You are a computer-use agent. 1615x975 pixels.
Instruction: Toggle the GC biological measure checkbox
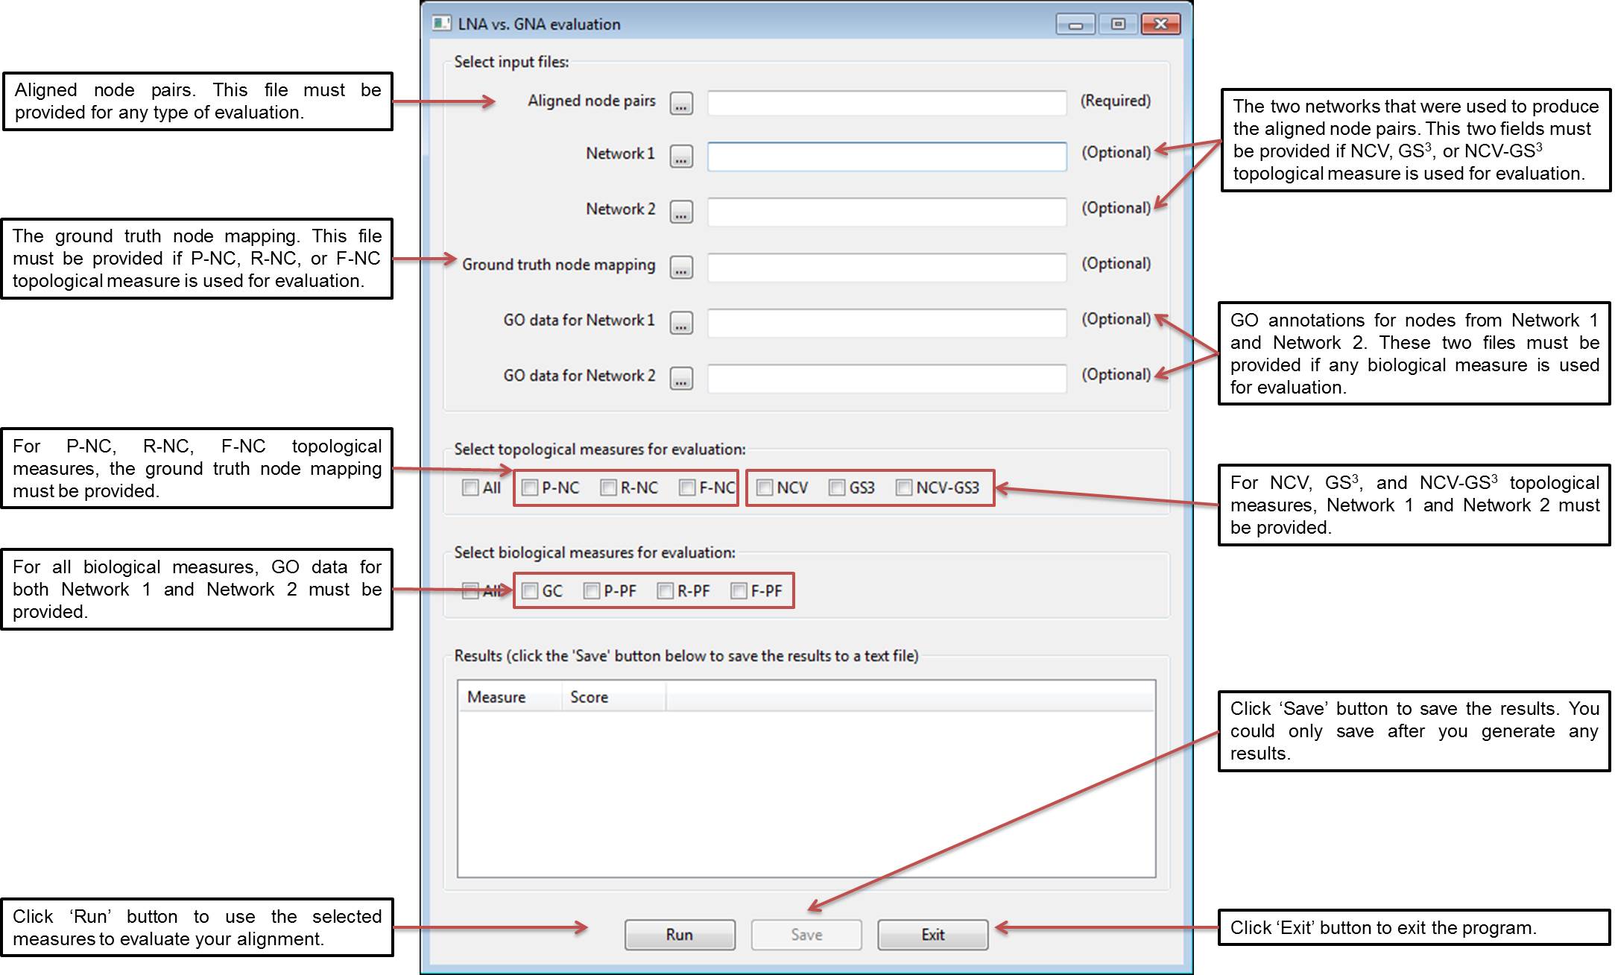pyautogui.click(x=530, y=591)
